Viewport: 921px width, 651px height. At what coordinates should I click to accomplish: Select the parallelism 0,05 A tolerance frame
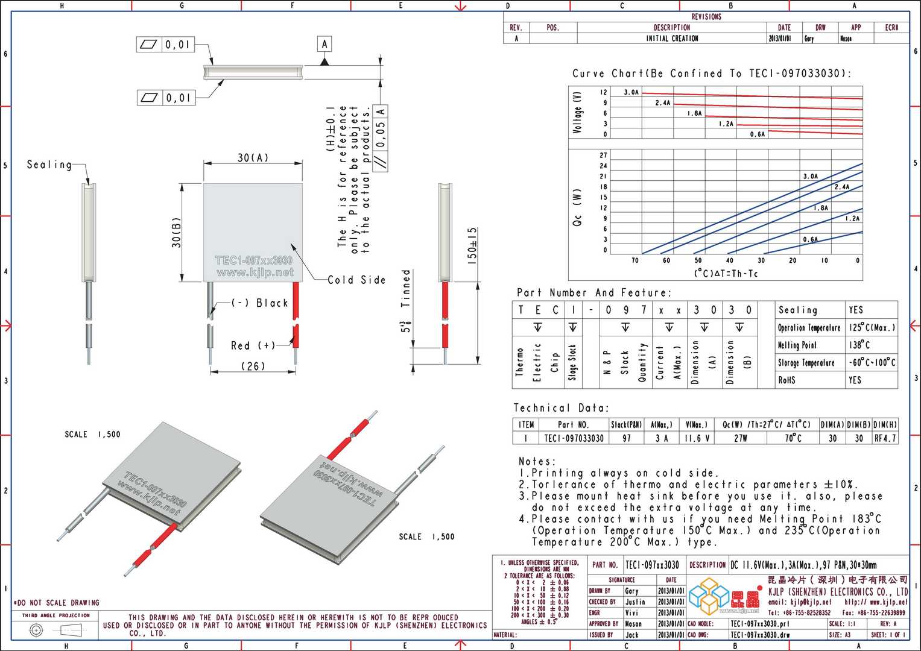[x=381, y=138]
